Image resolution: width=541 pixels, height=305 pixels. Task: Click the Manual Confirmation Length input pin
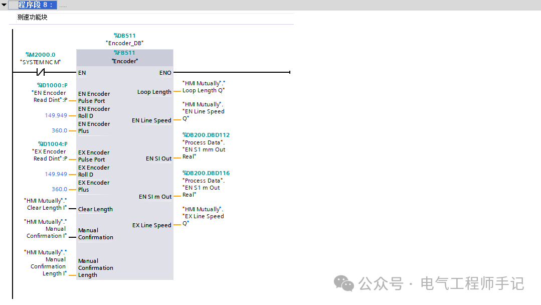click(x=96, y=268)
